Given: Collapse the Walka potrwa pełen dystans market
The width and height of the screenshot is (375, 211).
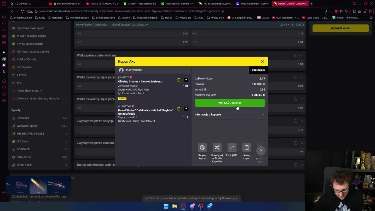Looking at the screenshot, I should coord(301,55).
